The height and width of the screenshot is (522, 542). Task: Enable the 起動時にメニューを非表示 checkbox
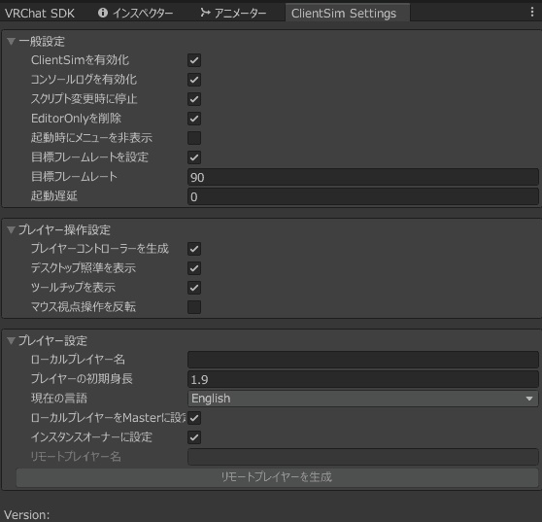(194, 138)
